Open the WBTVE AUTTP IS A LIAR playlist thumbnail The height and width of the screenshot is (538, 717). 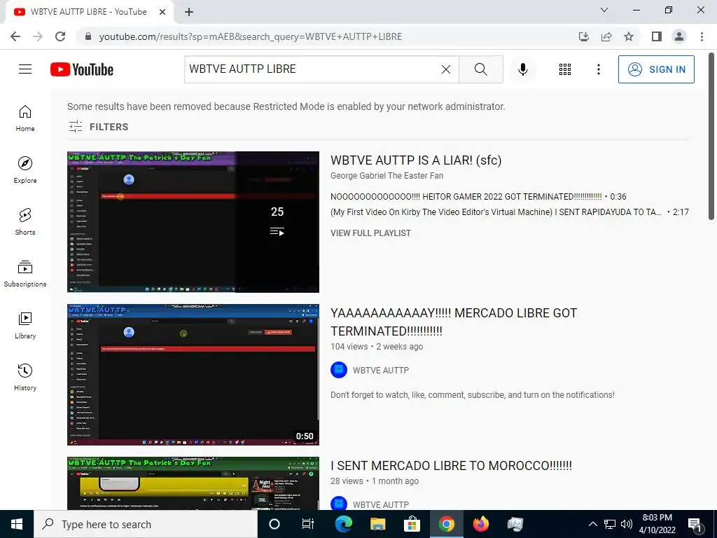pos(193,222)
